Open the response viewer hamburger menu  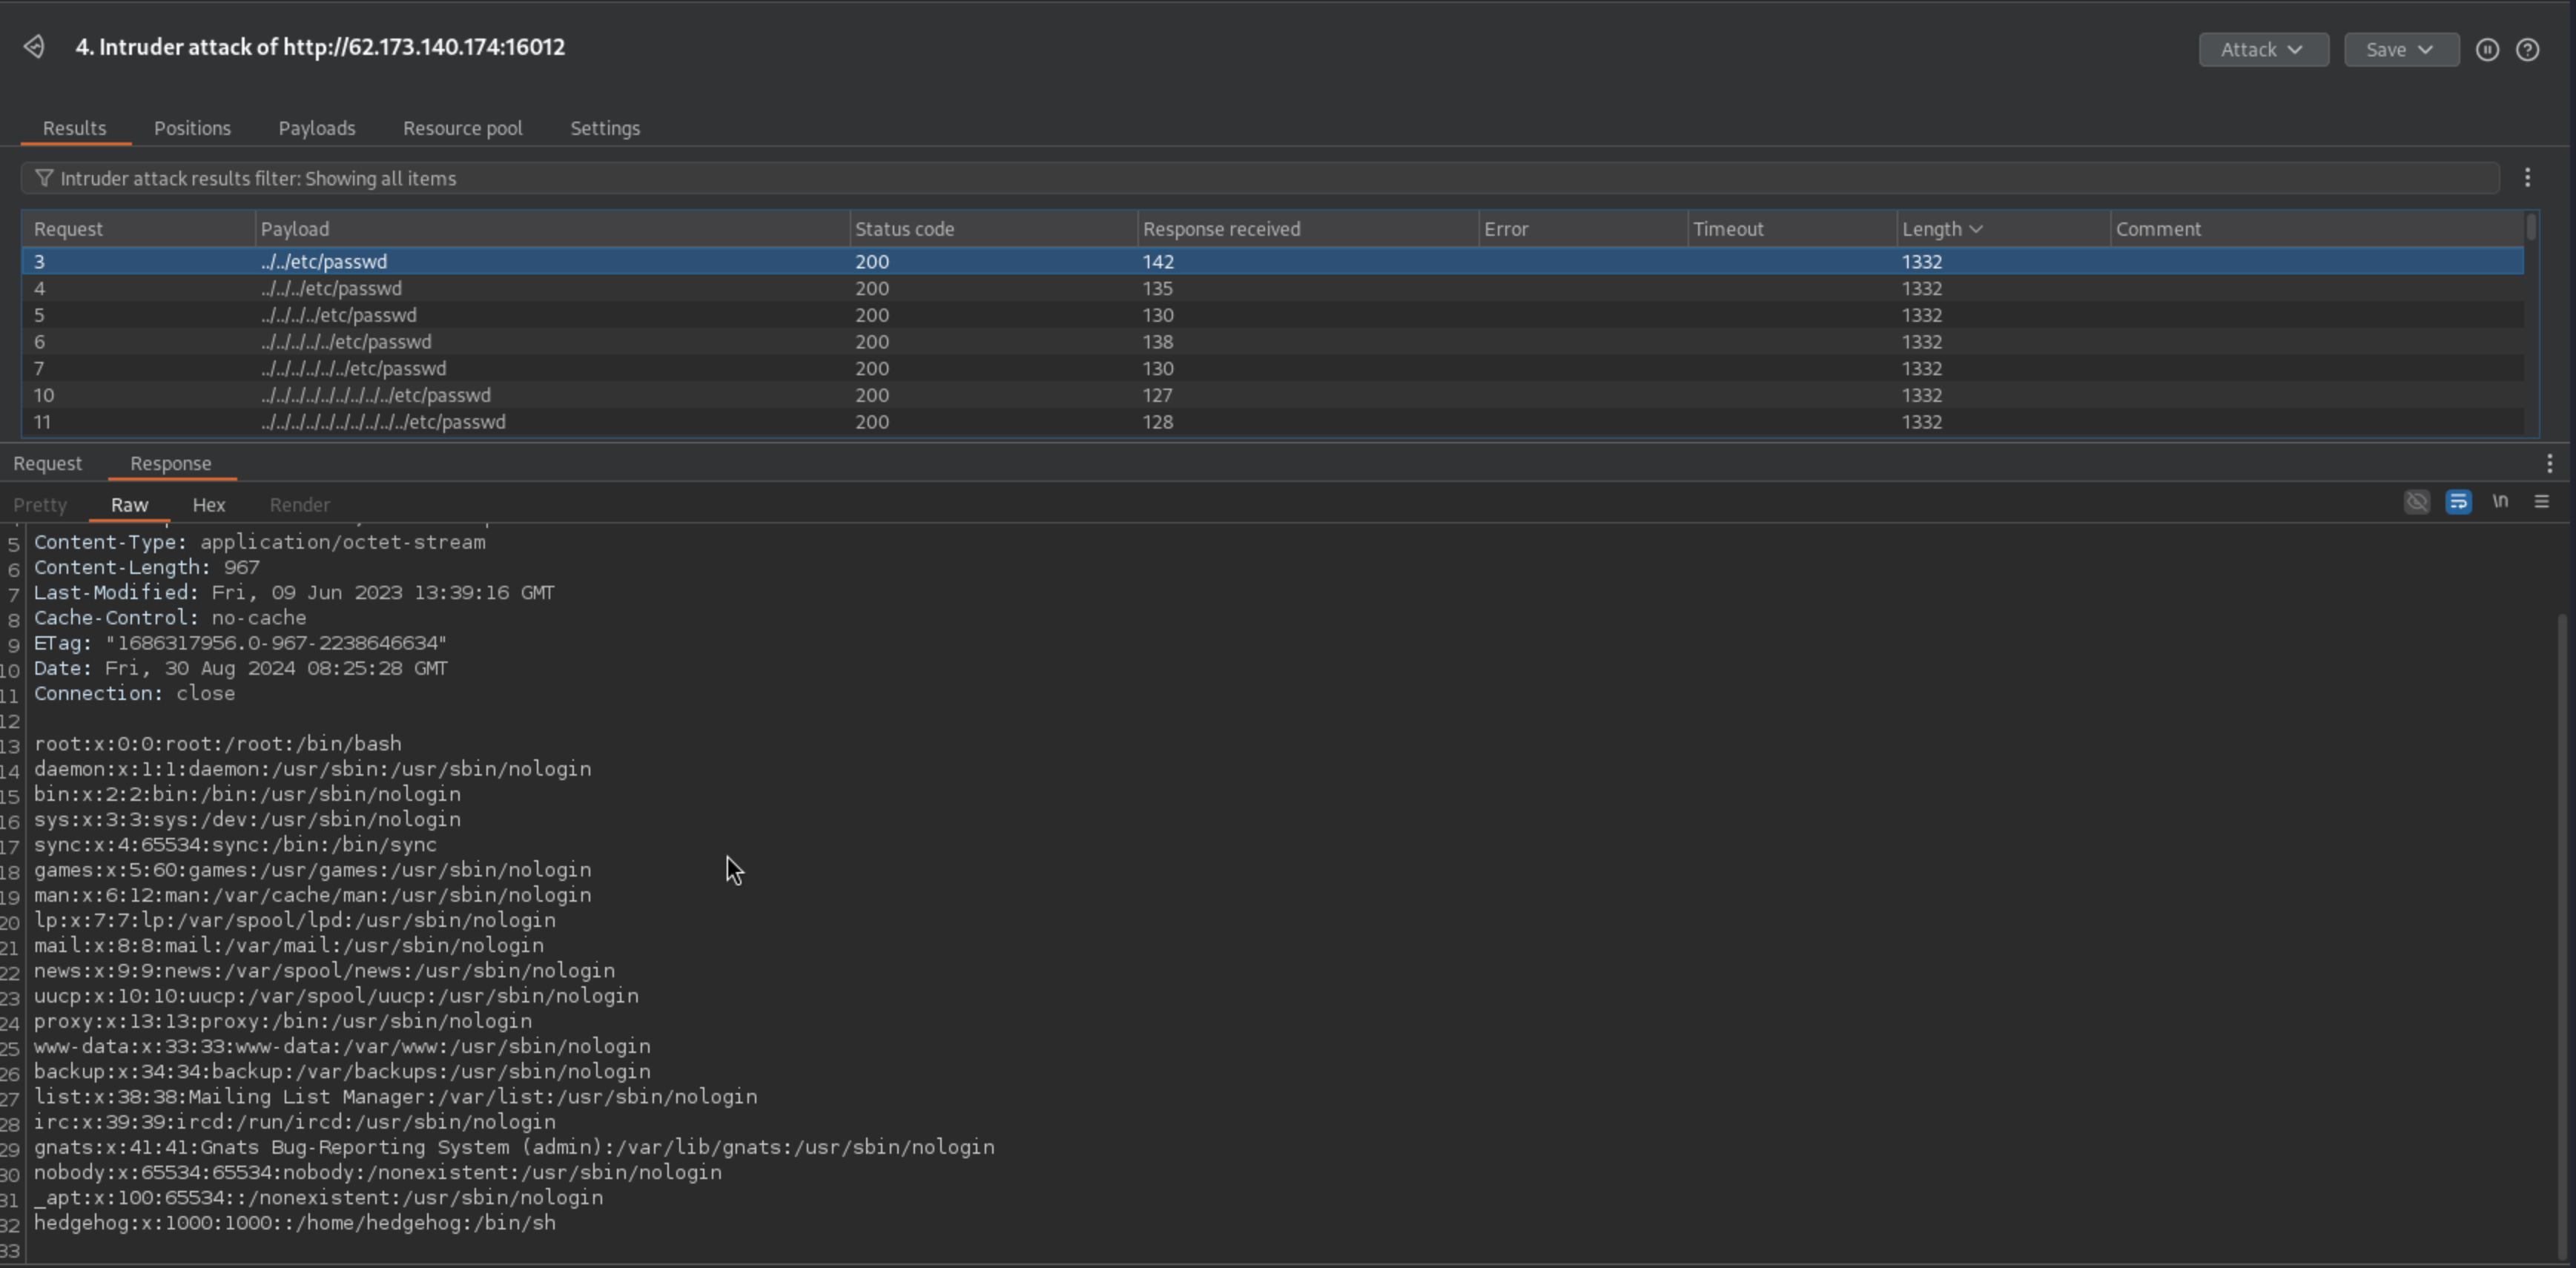coord(2541,502)
